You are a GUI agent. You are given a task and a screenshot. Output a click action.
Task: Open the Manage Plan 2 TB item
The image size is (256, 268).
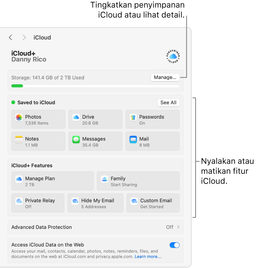click(52, 181)
